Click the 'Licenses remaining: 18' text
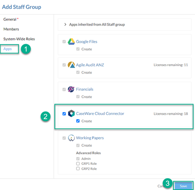This screenshot has width=195, height=190. [171, 114]
